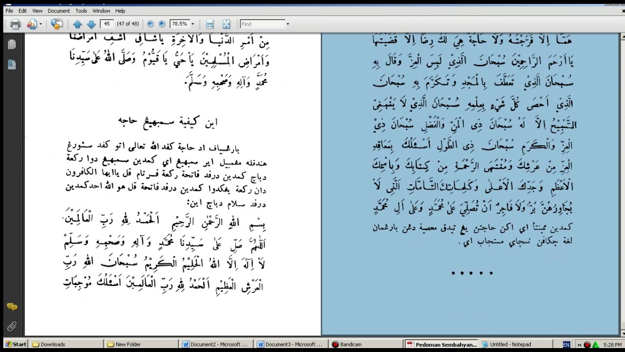Image resolution: width=625 pixels, height=352 pixels.
Task: Switch to Downloads folder in taskbar
Action: (x=66, y=344)
